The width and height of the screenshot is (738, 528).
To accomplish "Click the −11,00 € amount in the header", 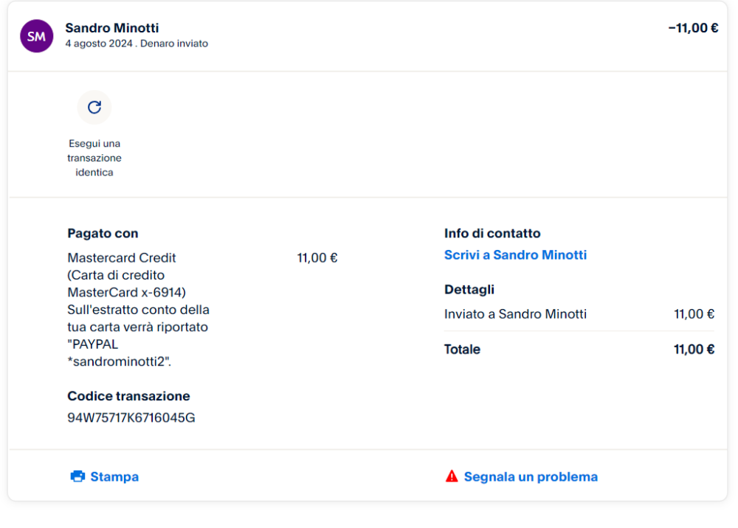I will (x=693, y=28).
